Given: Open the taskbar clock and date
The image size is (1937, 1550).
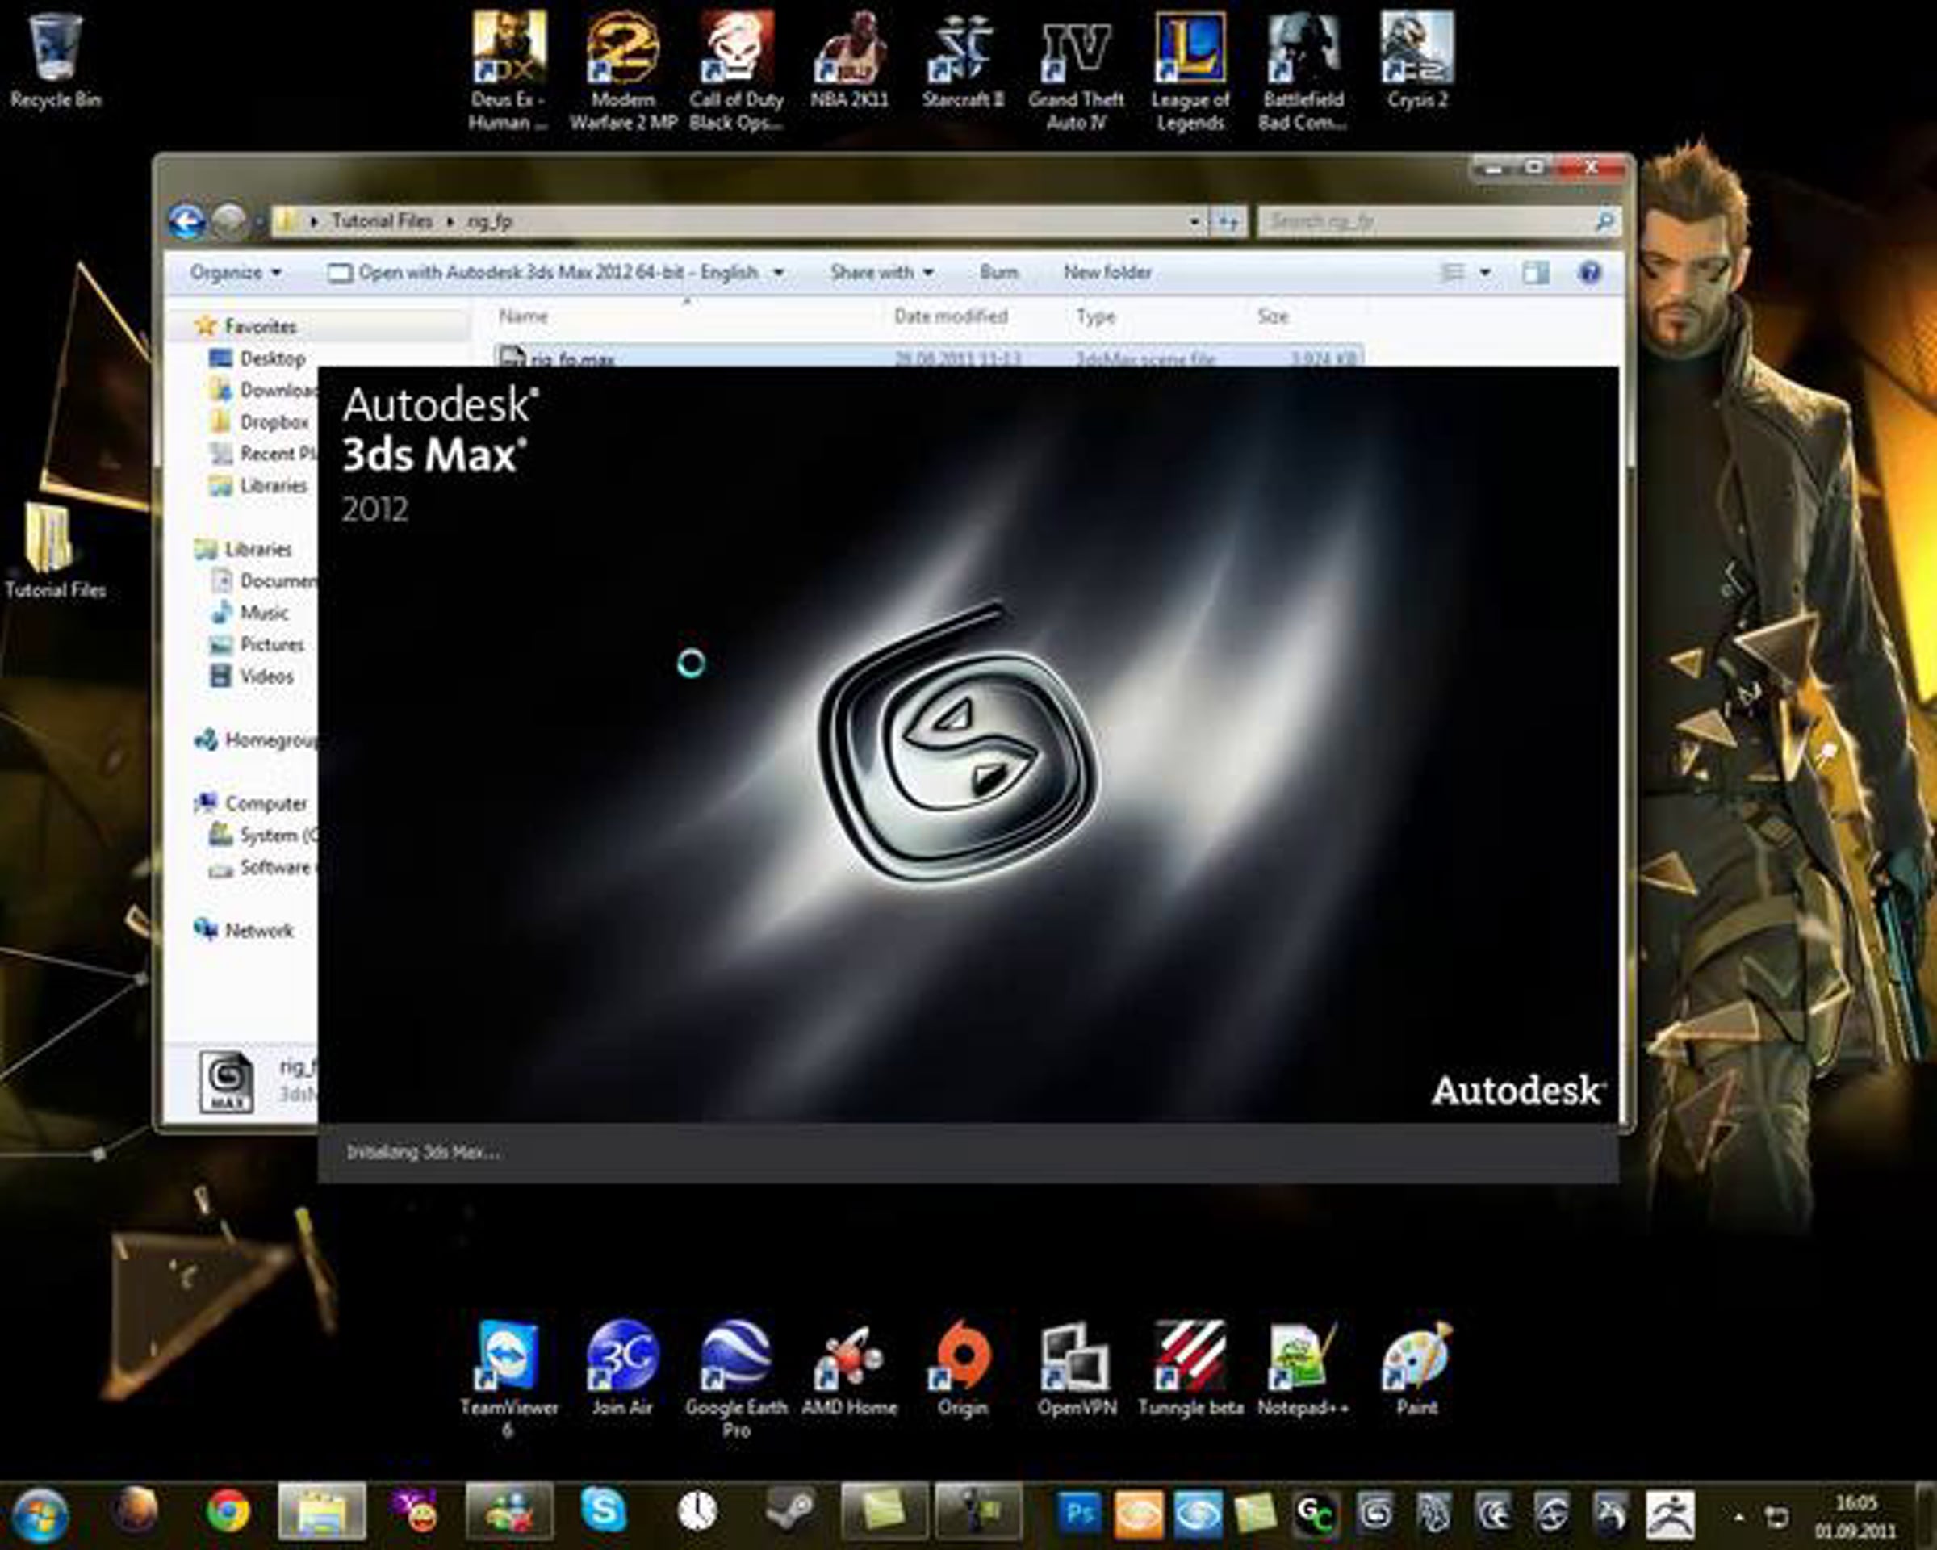Looking at the screenshot, I should coord(1856,1517).
